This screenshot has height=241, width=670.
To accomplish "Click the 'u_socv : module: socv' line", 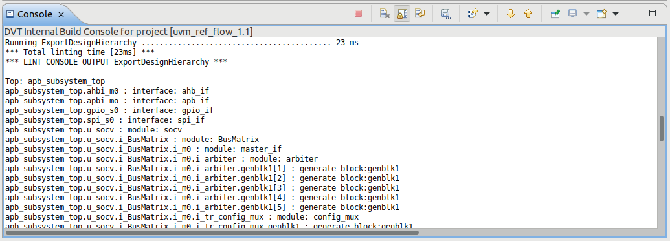I will 94,130.
